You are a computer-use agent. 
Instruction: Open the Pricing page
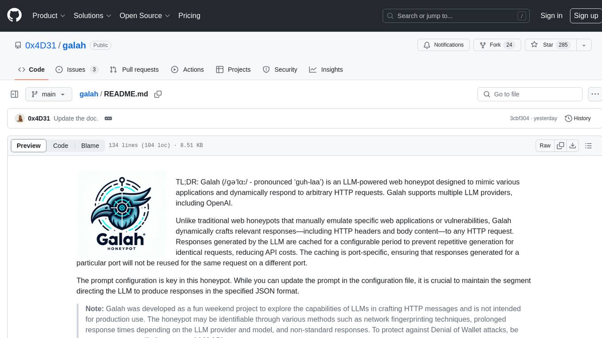pos(189,15)
